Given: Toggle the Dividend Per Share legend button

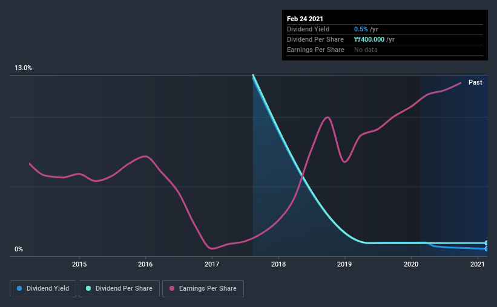Looking at the screenshot, I should pyautogui.click(x=119, y=289).
